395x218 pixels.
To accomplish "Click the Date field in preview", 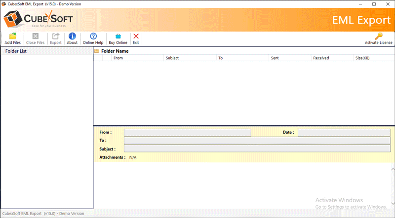I will [344, 132].
